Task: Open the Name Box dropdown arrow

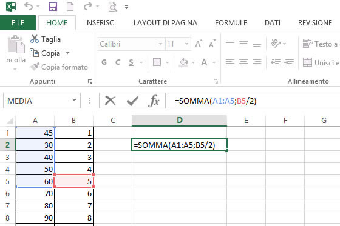Action: pyautogui.click(x=74, y=100)
